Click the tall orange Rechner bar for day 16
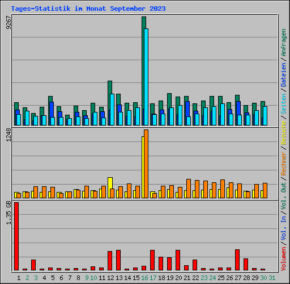This screenshot has width=290, height=284. pyautogui.click(x=146, y=164)
